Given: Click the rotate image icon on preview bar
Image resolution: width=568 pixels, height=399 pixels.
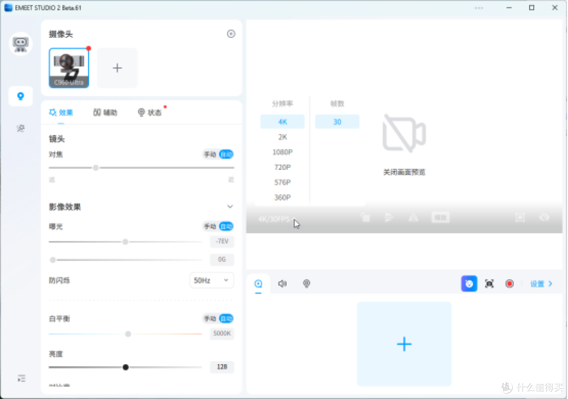Looking at the screenshot, I should 365,218.
